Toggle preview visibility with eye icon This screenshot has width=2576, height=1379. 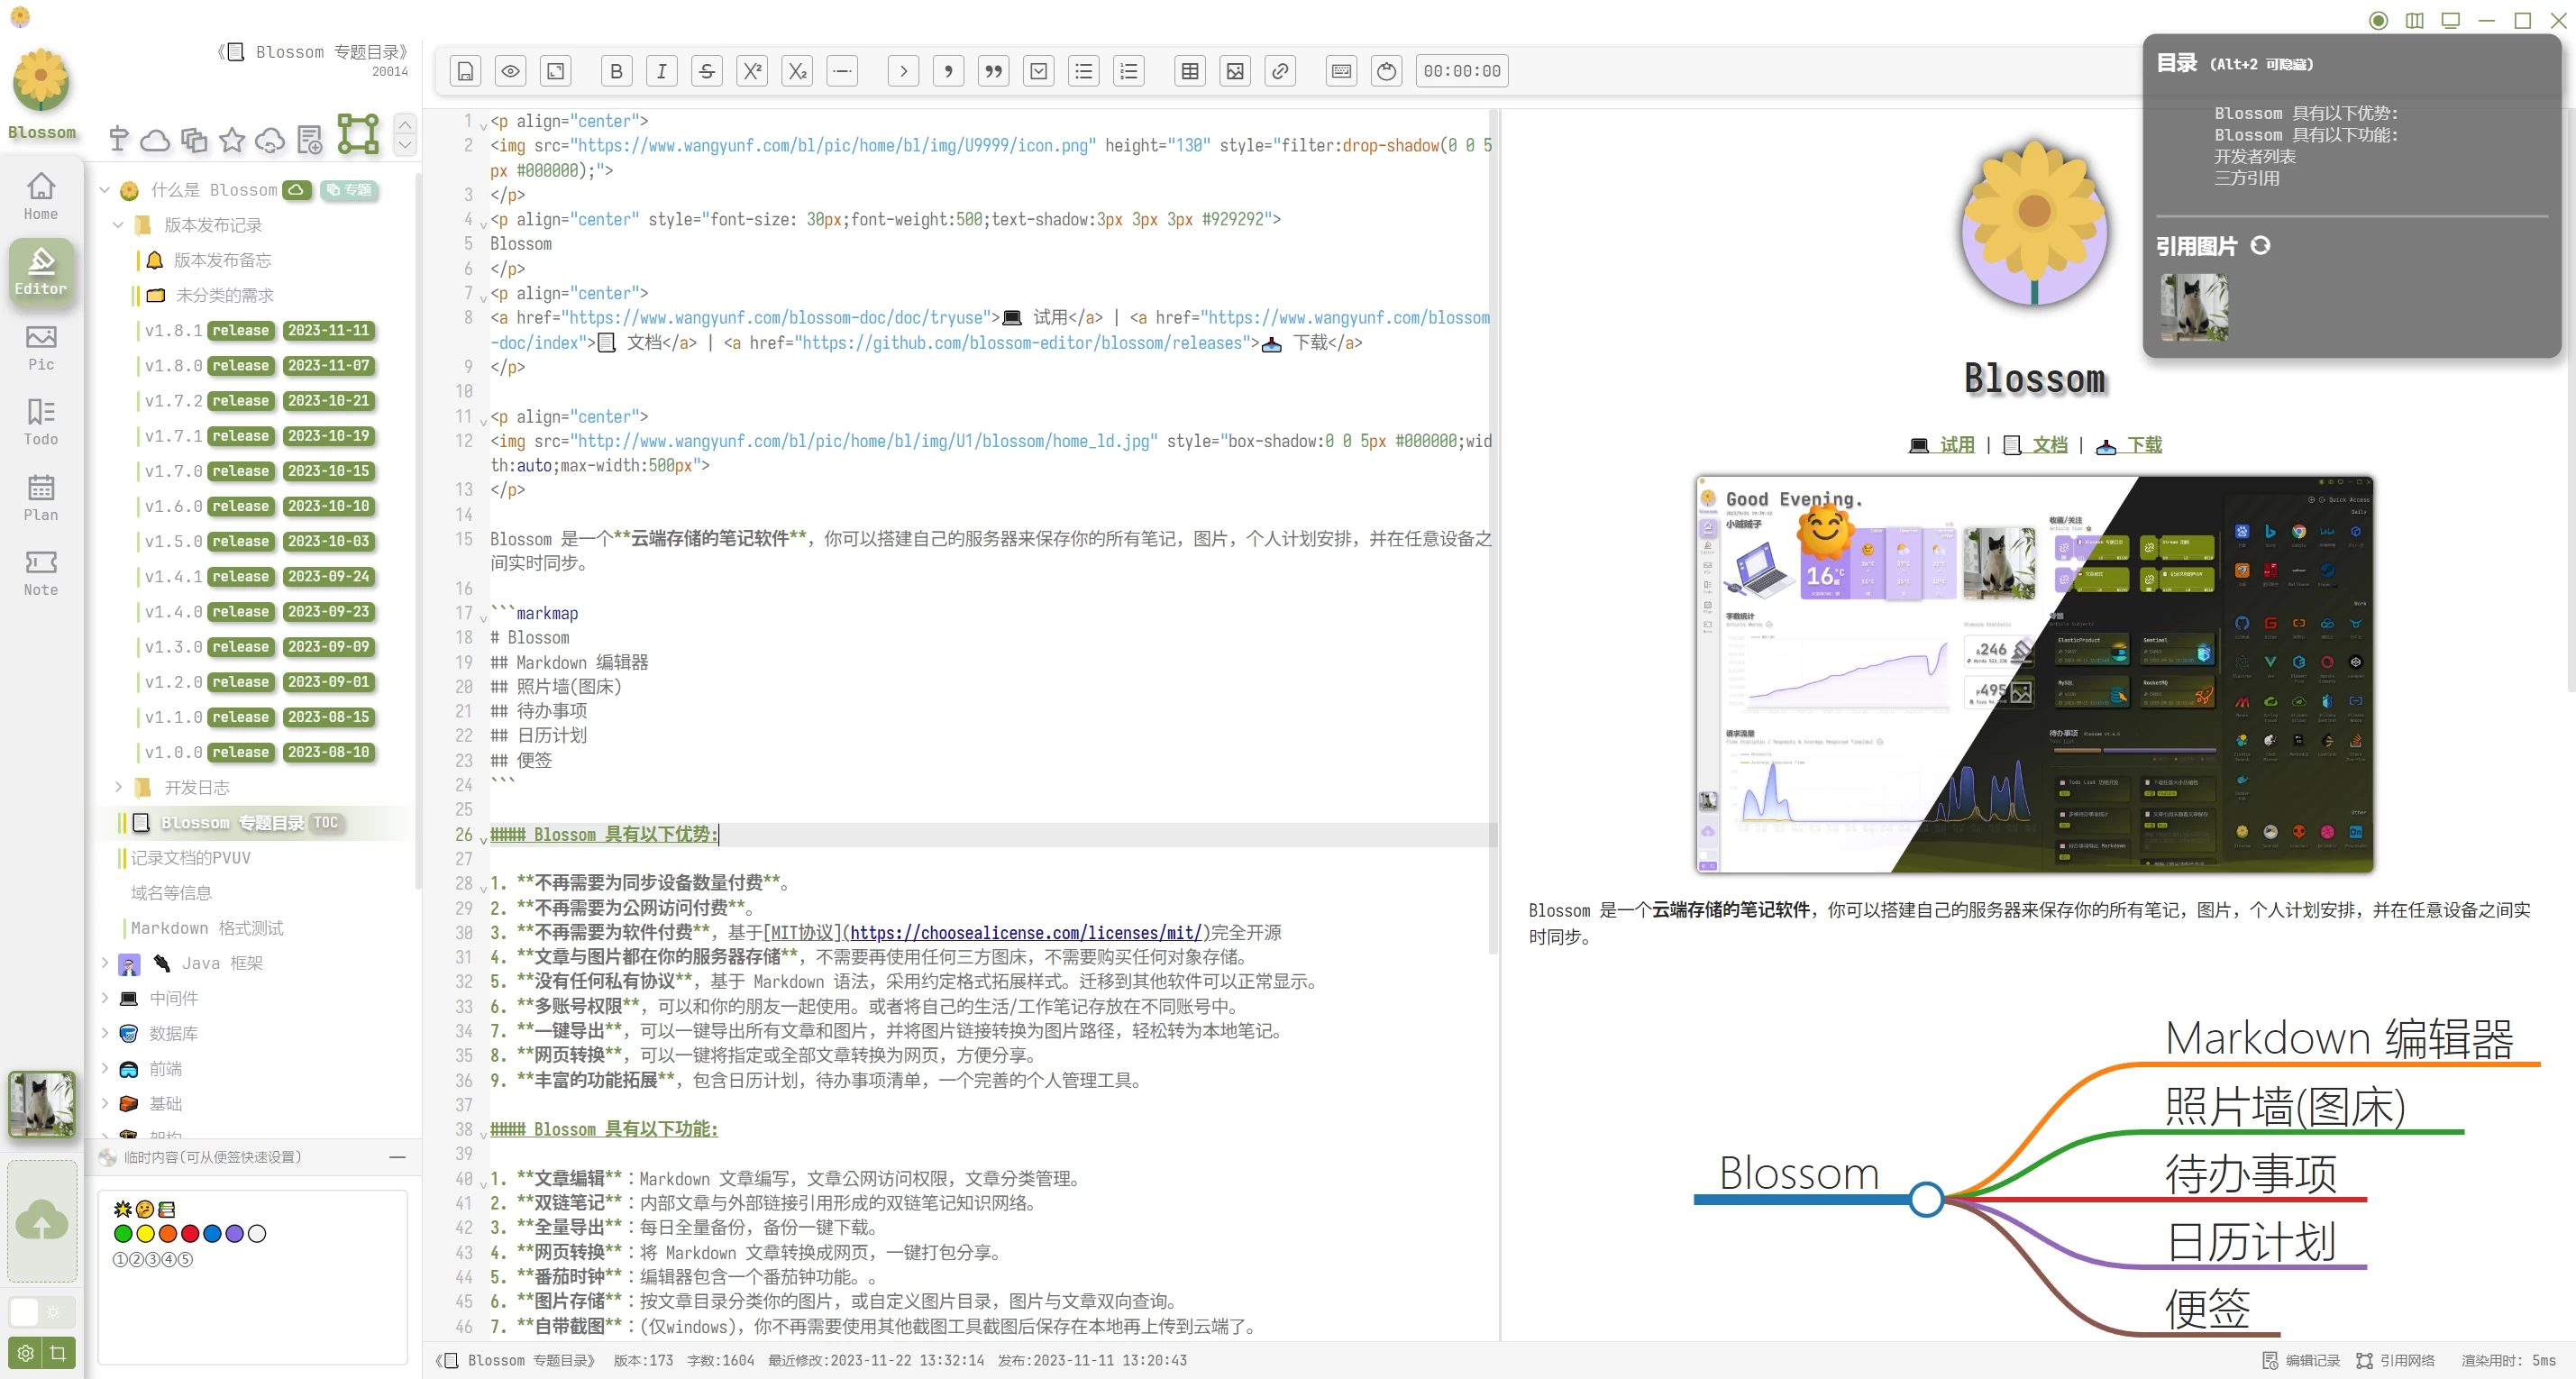[510, 71]
